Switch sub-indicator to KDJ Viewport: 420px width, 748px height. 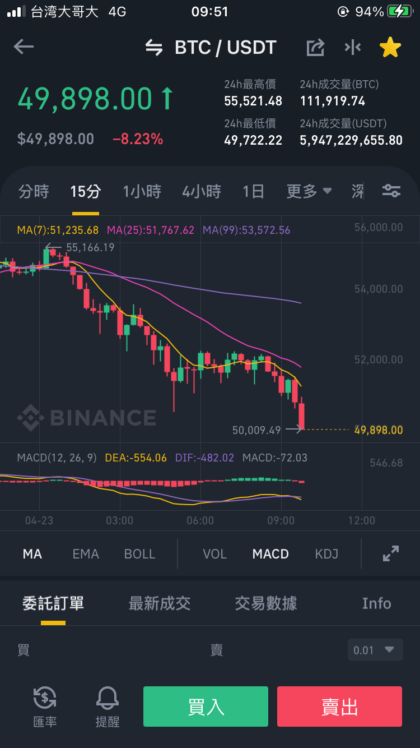point(327,554)
